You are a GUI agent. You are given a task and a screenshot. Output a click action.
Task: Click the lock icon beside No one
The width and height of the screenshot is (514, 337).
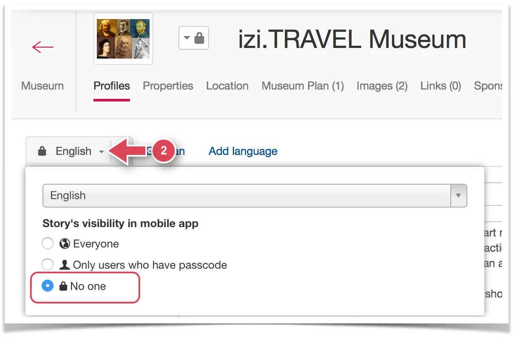point(63,286)
